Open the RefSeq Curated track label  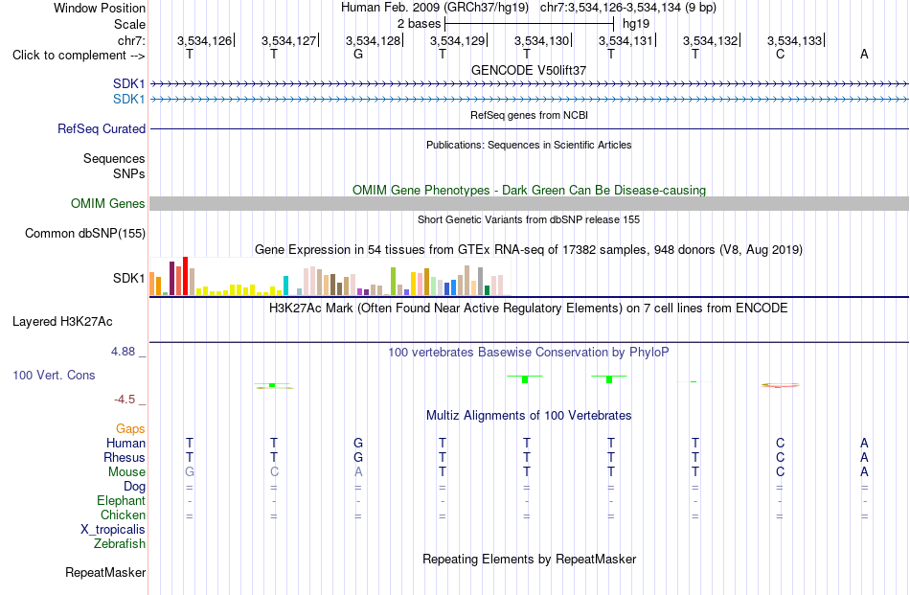[x=102, y=128]
